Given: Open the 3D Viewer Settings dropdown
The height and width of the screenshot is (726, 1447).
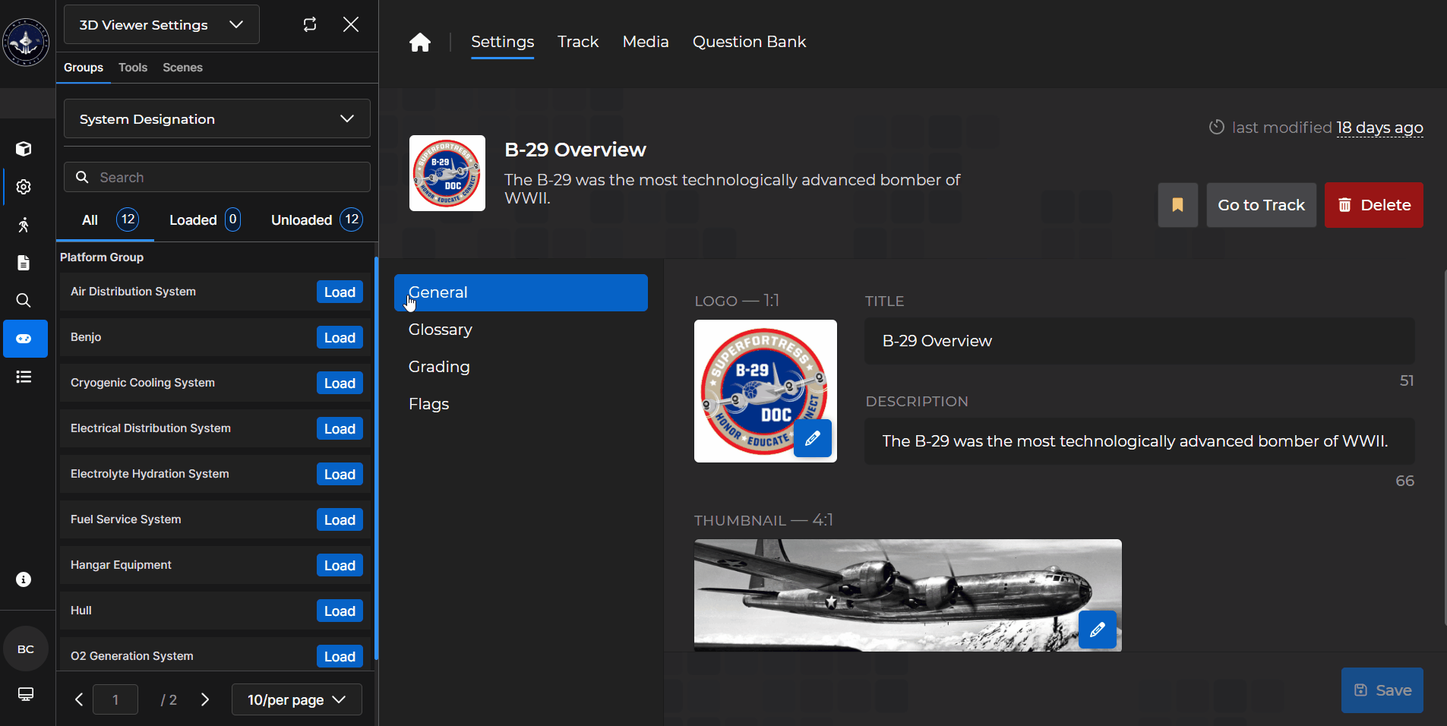Looking at the screenshot, I should (162, 24).
